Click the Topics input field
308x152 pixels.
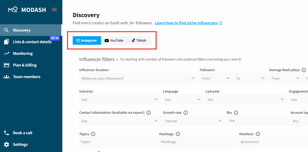coord(118,142)
